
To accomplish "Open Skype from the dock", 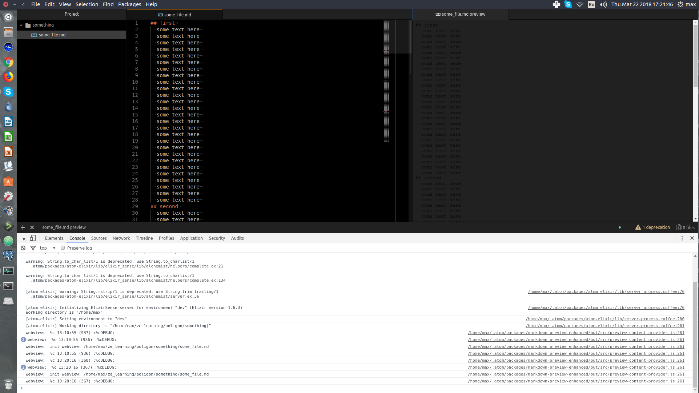I will point(8,92).
